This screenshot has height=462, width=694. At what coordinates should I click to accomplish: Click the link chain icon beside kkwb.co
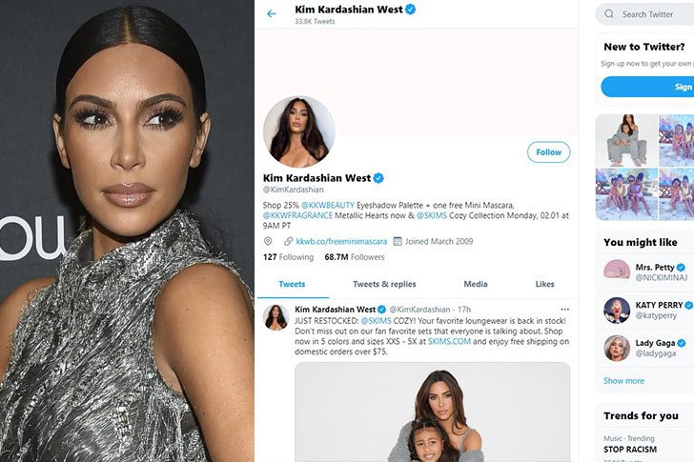click(x=289, y=241)
